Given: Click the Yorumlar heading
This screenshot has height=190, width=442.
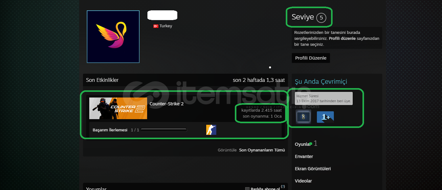Looking at the screenshot, I should click(96, 189).
